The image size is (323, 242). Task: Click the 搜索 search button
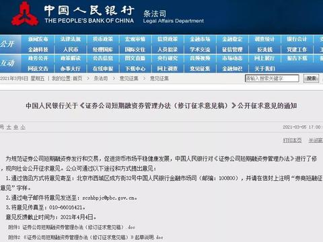coord(311,79)
